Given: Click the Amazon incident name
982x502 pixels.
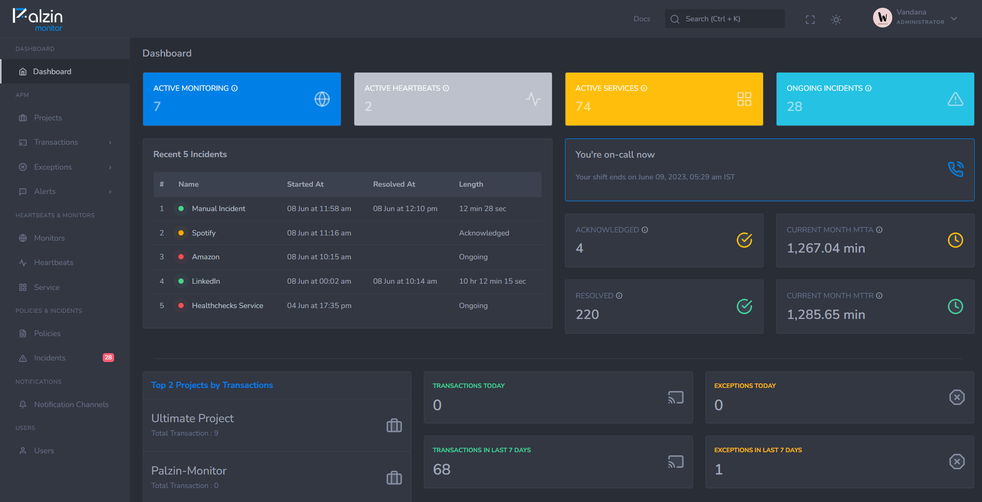Looking at the screenshot, I should (205, 257).
